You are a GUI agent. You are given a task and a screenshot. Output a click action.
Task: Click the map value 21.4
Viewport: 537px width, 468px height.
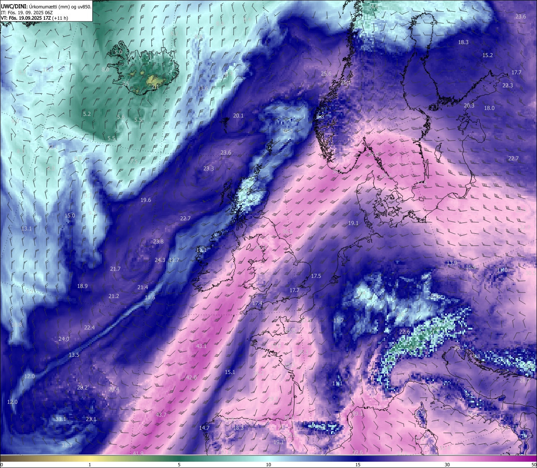pos(143,288)
